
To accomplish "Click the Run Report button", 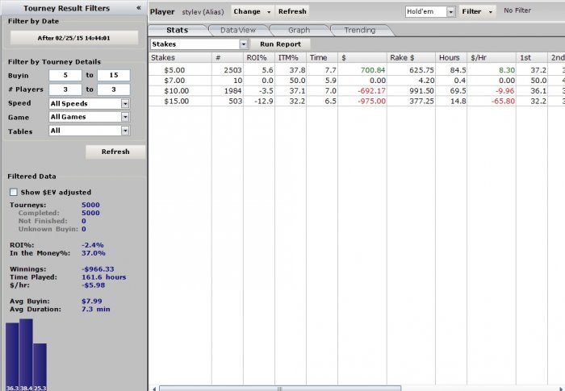I will (280, 44).
